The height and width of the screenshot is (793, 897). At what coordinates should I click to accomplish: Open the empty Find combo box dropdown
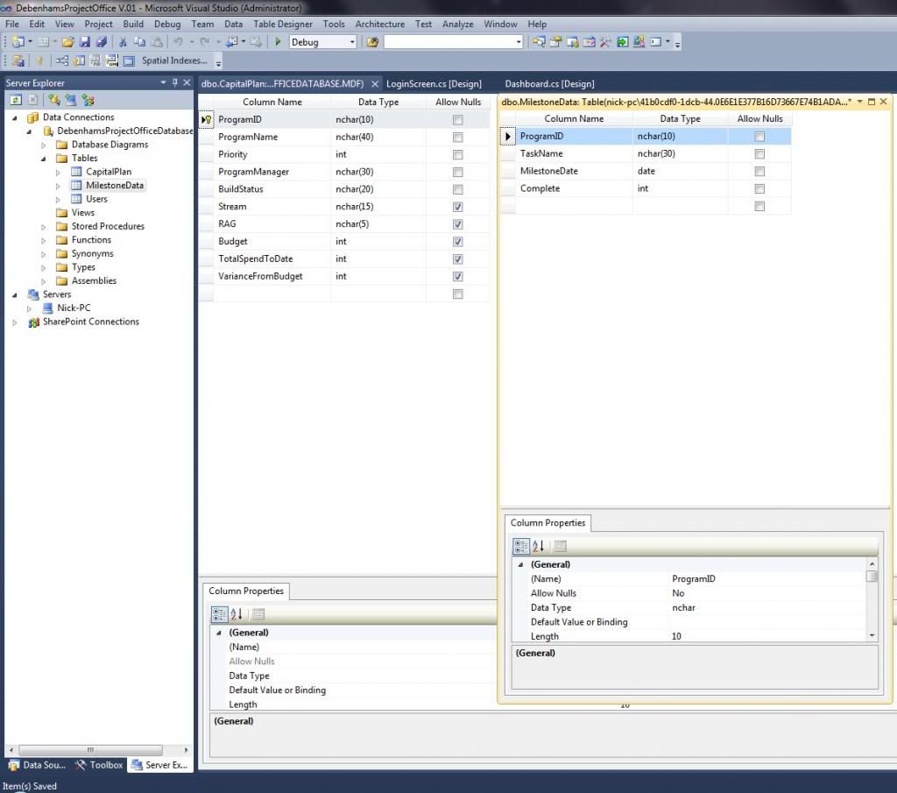point(519,42)
